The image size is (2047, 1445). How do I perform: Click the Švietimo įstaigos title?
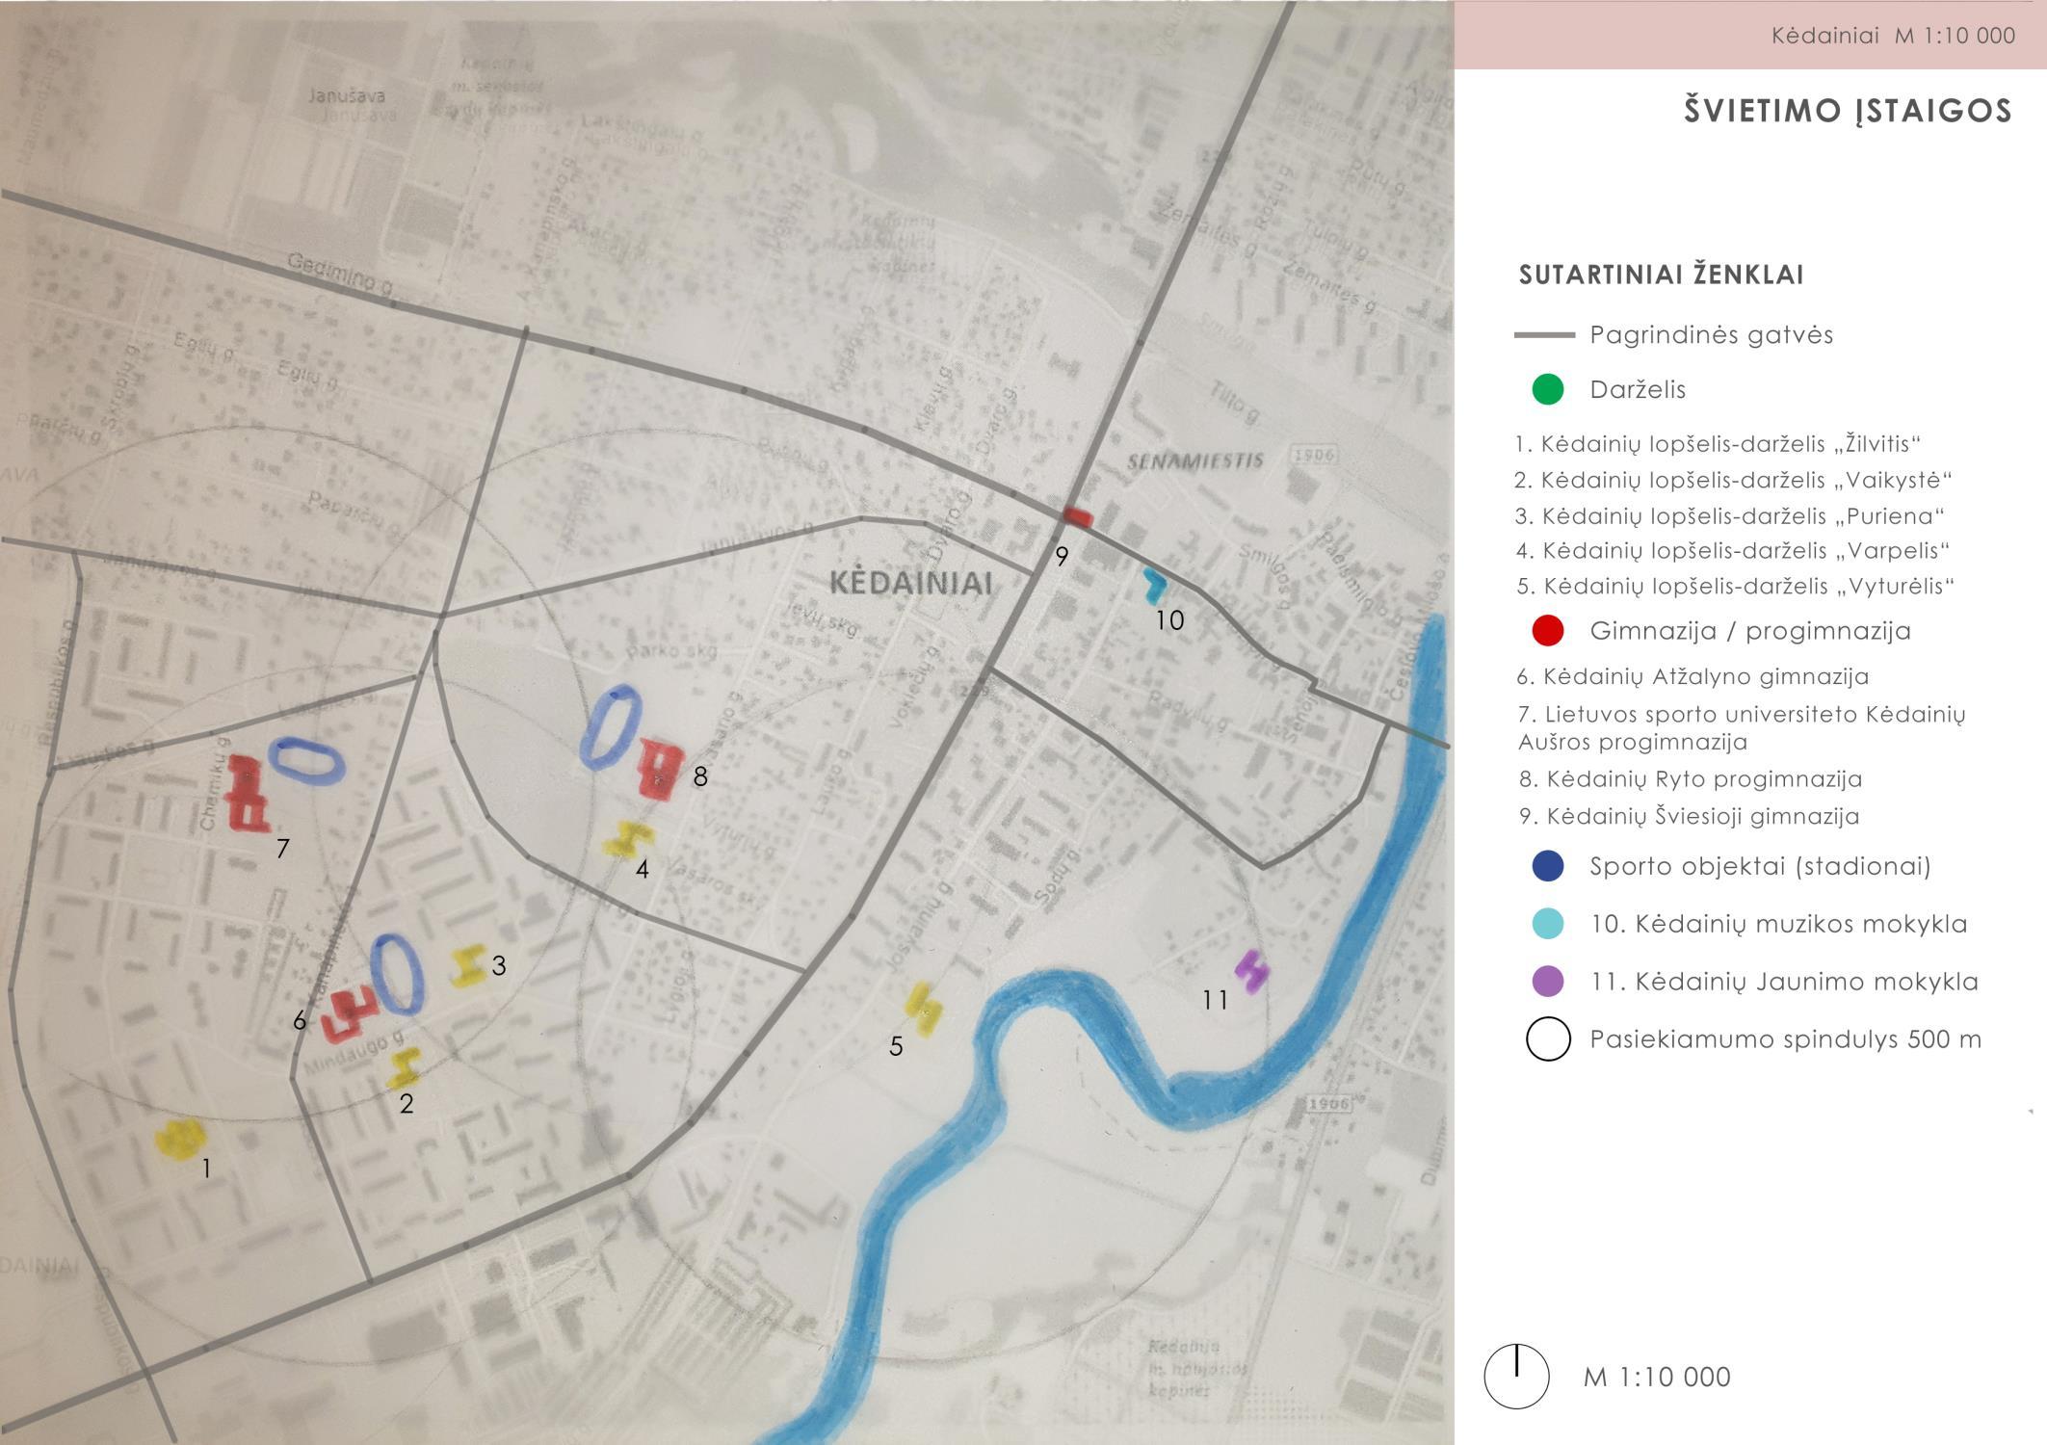pos(1848,111)
